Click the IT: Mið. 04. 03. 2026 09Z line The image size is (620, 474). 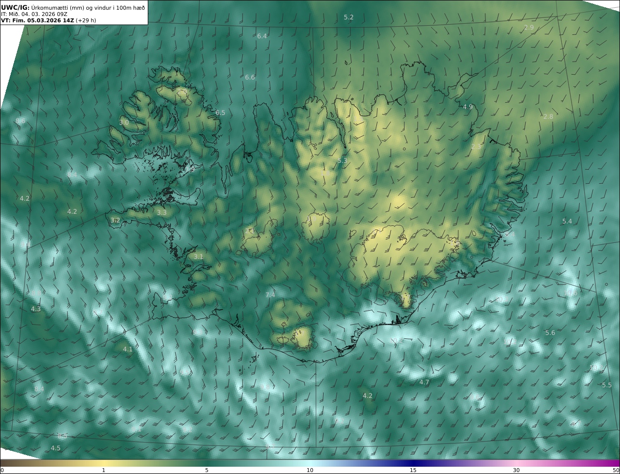click(x=34, y=14)
